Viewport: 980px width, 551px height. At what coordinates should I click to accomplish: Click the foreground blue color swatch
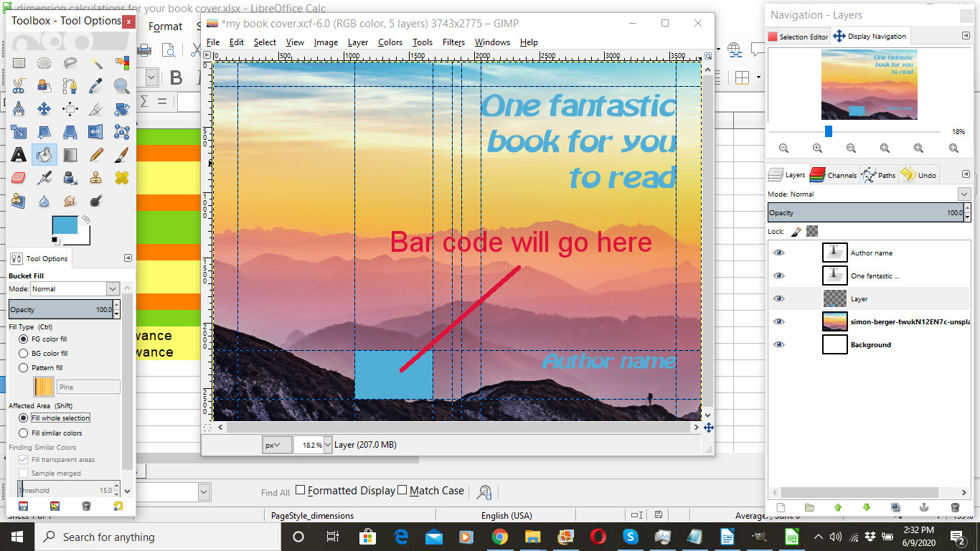[x=64, y=225]
